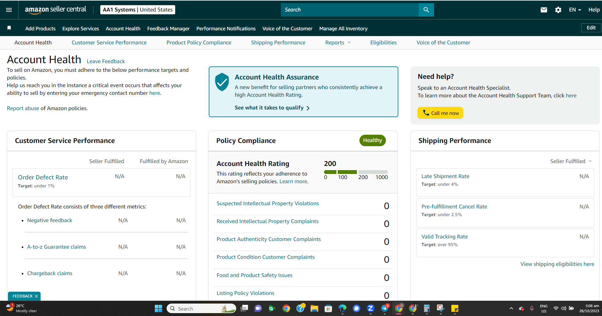This screenshot has width=602, height=316.
Task: Open Task View in the taskbar
Action: pyautogui.click(x=245, y=308)
